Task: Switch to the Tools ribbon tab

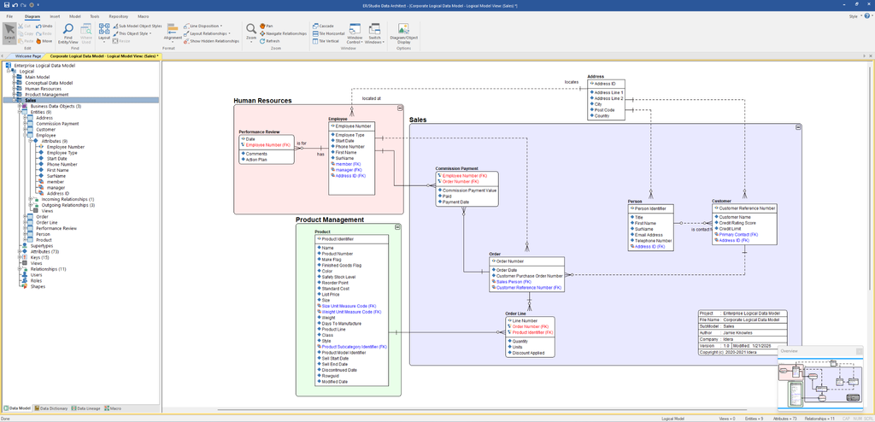Action: tap(95, 17)
